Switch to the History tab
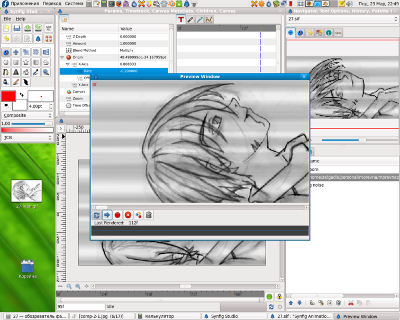400x320 pixels. pyautogui.click(x=310, y=33)
